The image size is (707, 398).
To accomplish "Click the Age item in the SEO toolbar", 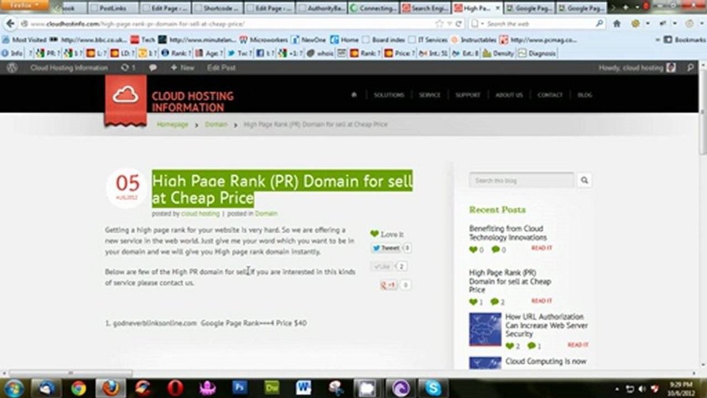I will pyautogui.click(x=210, y=53).
